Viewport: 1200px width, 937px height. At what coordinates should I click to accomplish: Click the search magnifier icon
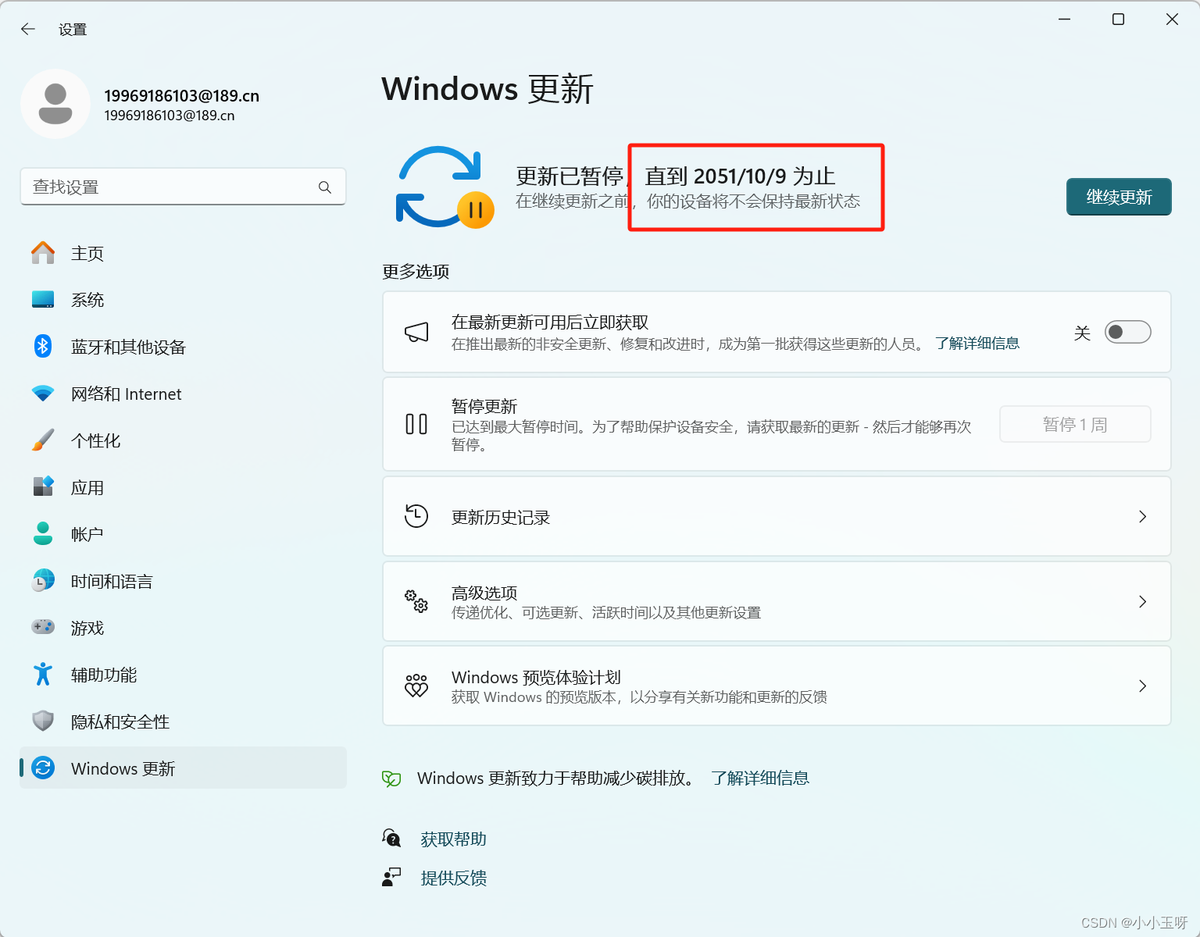pyautogui.click(x=325, y=187)
